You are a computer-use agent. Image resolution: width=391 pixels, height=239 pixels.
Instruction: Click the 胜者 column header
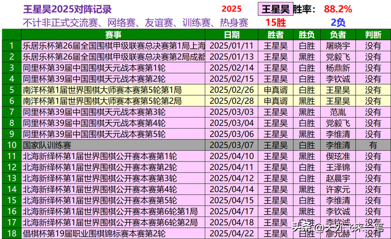pos(276,35)
